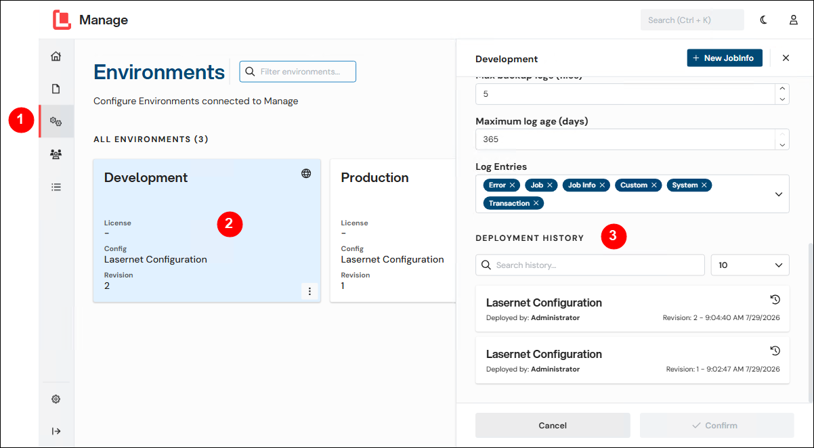Click the Search history field
This screenshot has width=814, height=448.
[x=591, y=265]
